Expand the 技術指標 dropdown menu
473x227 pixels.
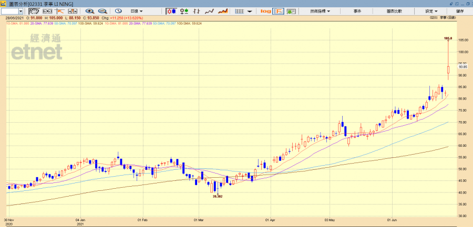click(320, 11)
